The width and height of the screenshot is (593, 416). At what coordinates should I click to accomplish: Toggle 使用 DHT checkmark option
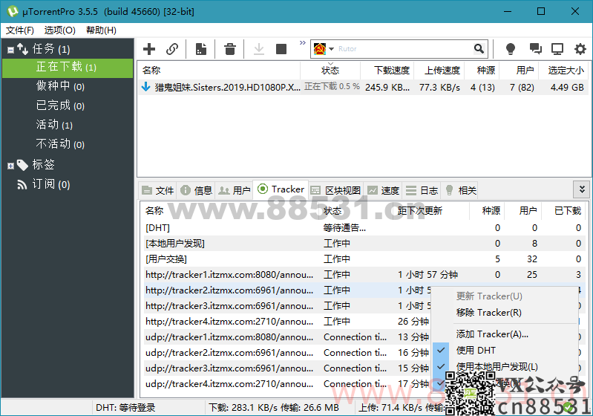click(x=504, y=351)
